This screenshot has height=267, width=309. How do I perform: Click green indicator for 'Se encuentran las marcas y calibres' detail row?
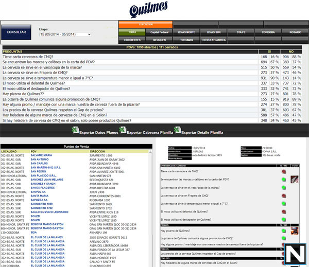(284, 180)
